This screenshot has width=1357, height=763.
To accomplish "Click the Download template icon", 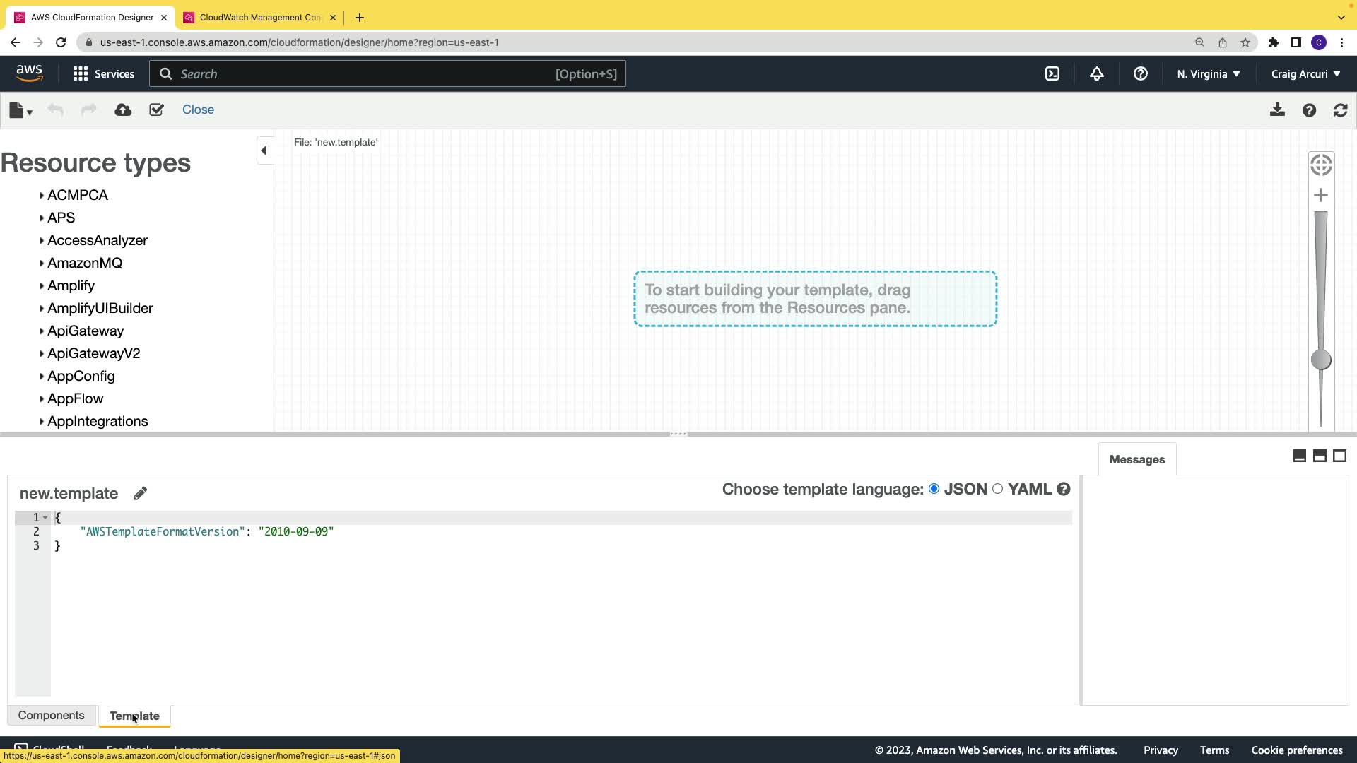I will tap(1277, 110).
